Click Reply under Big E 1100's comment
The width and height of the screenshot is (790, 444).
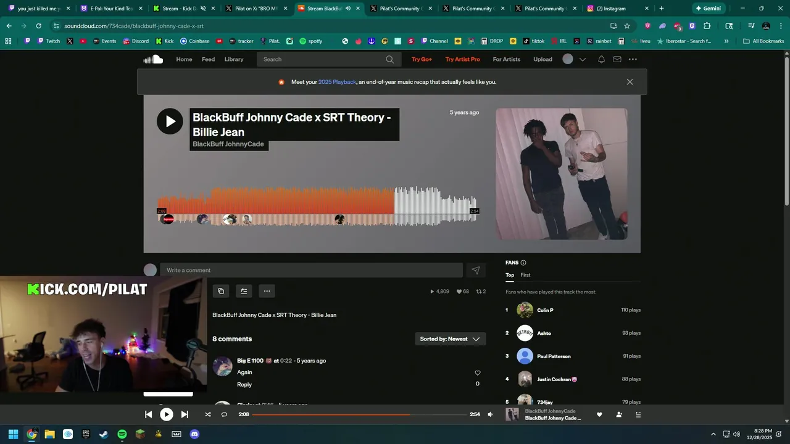[244, 384]
